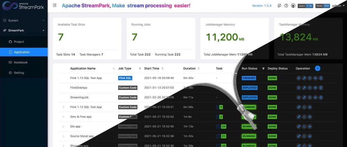Edit the FlinkSinkApp application
The image size is (347, 147).
pos(304,88)
